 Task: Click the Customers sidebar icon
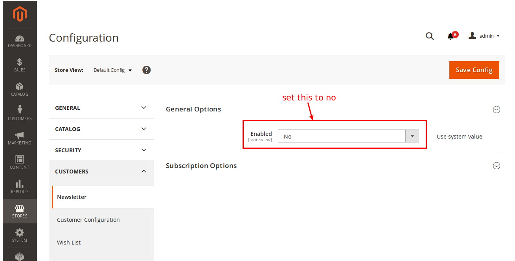pyautogui.click(x=19, y=114)
